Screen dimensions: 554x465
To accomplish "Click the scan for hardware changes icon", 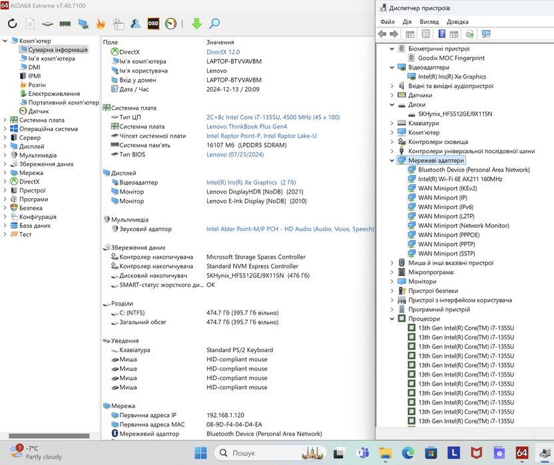I will [x=485, y=34].
